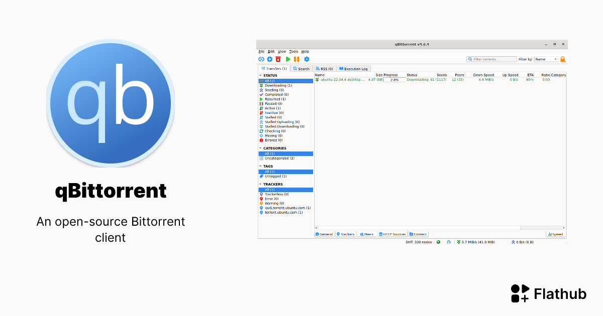The width and height of the screenshot is (603, 316).
Task: Click the connection status globe icon in statusbar
Action: pos(438,242)
